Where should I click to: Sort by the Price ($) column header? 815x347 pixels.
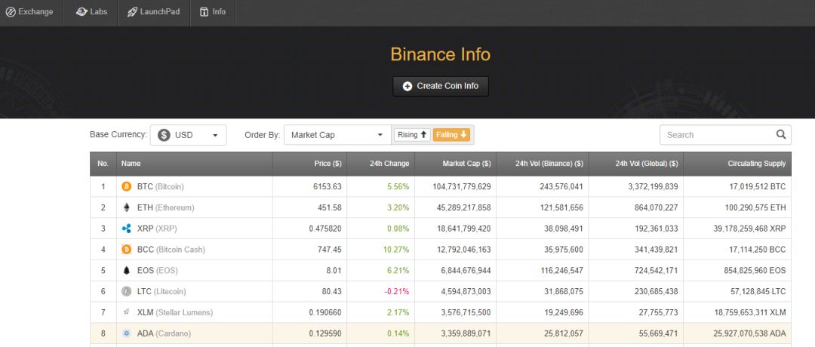(310, 164)
